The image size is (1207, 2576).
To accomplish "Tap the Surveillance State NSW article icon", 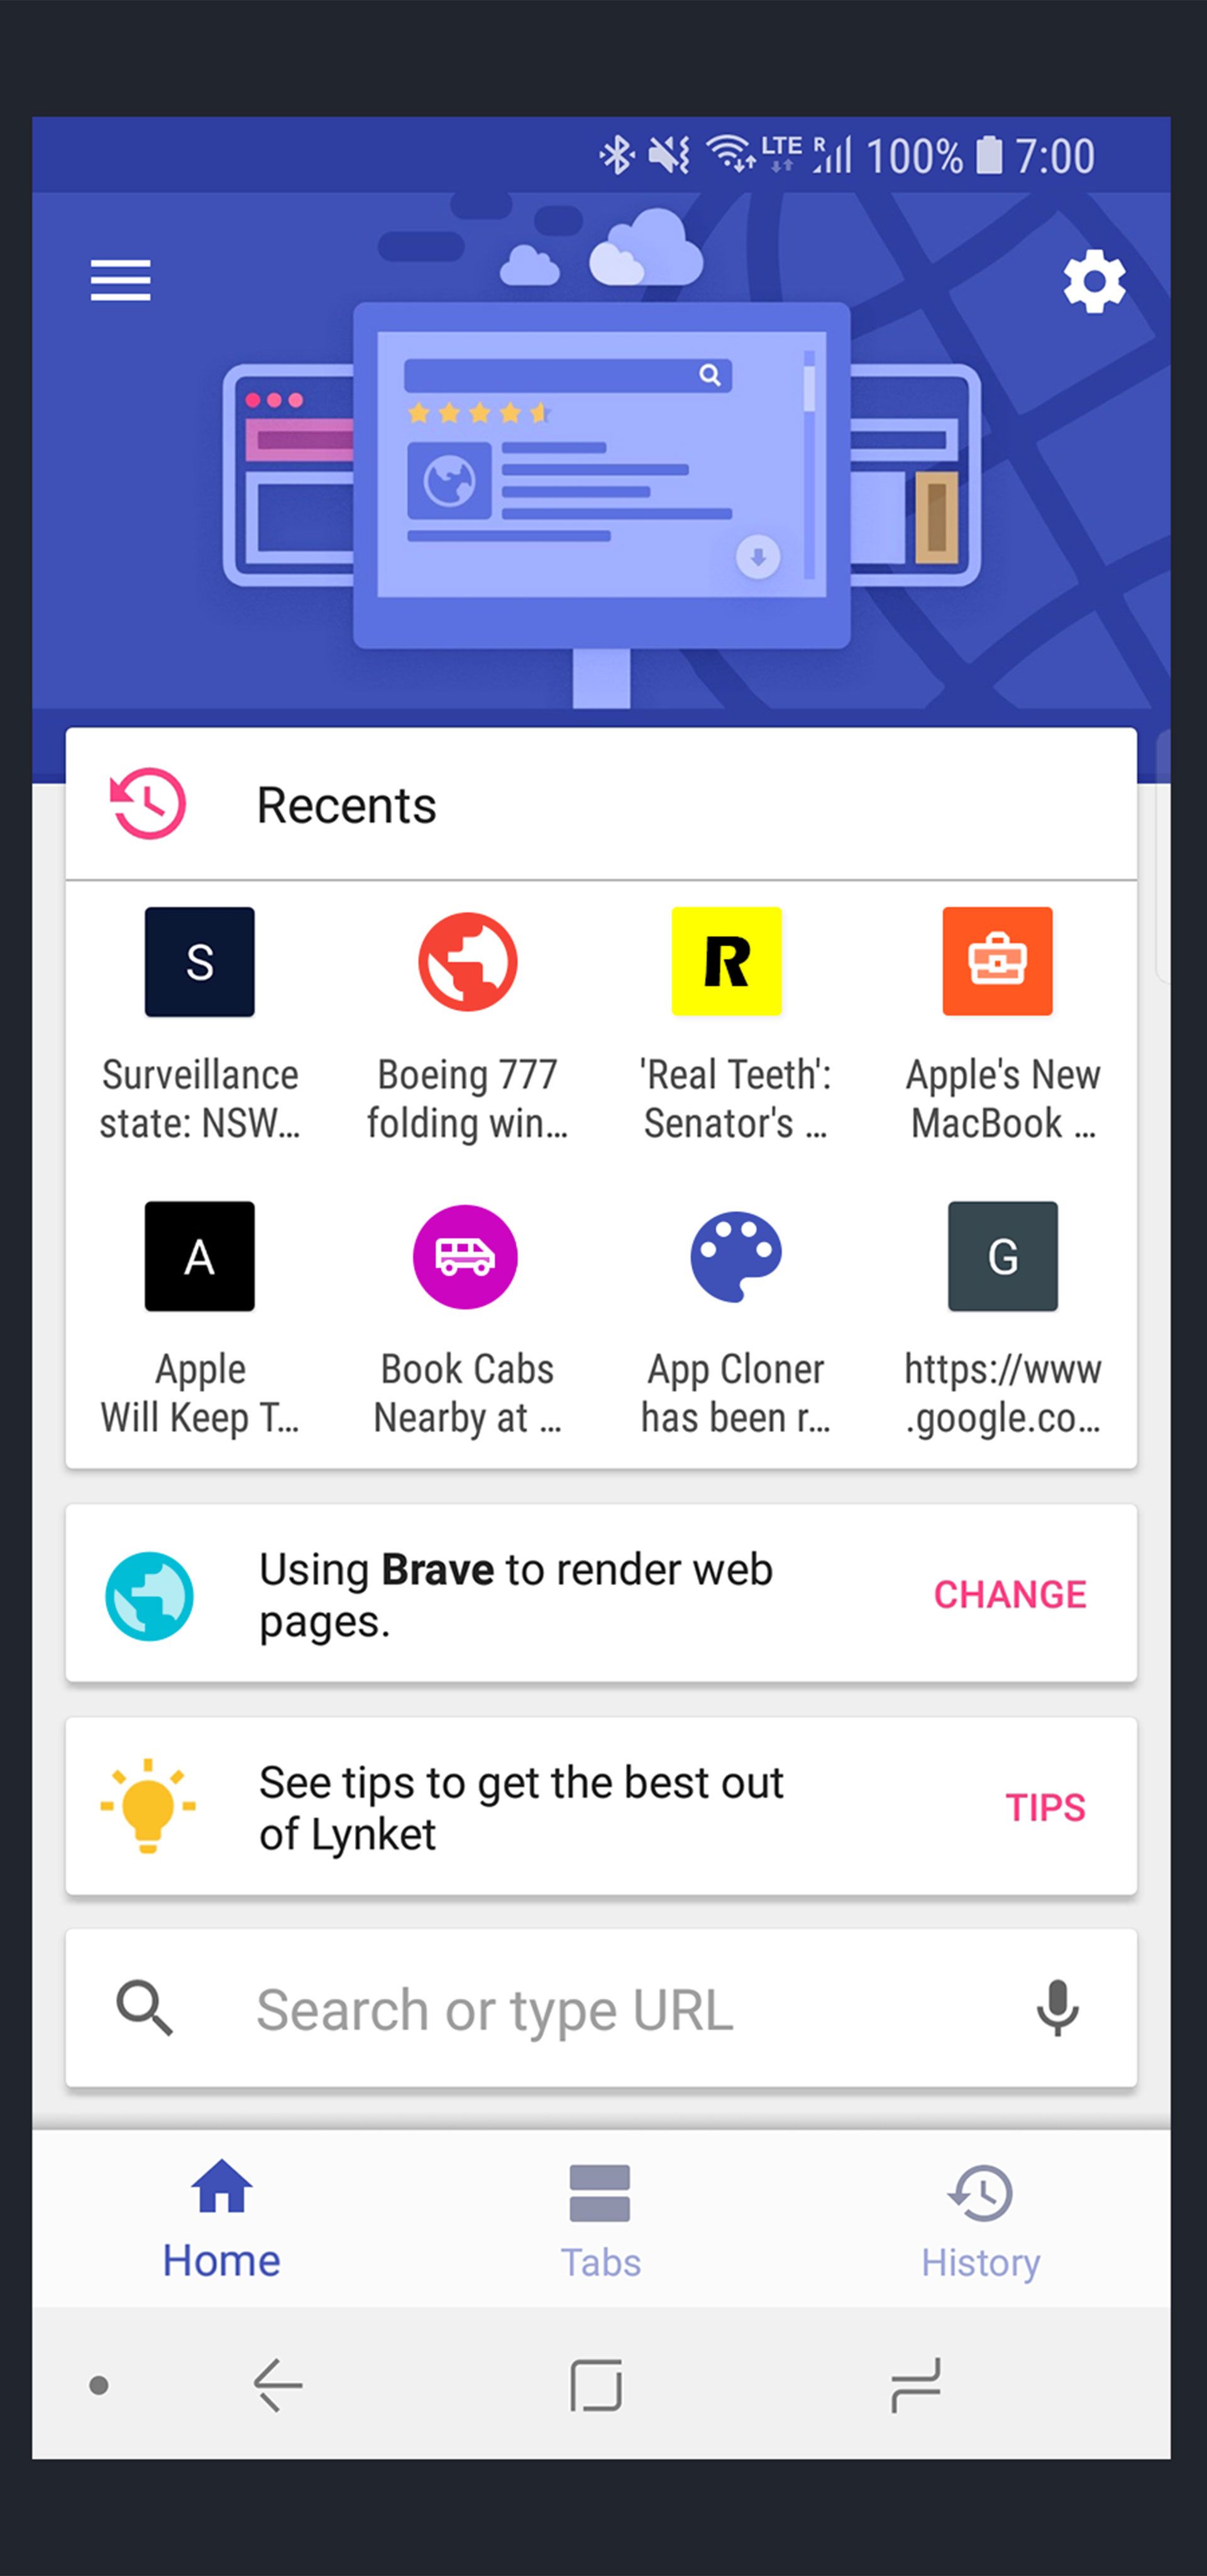I will point(201,959).
